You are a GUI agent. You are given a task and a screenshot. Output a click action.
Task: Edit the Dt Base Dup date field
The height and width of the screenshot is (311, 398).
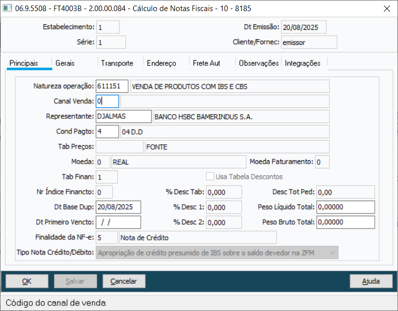pos(118,207)
